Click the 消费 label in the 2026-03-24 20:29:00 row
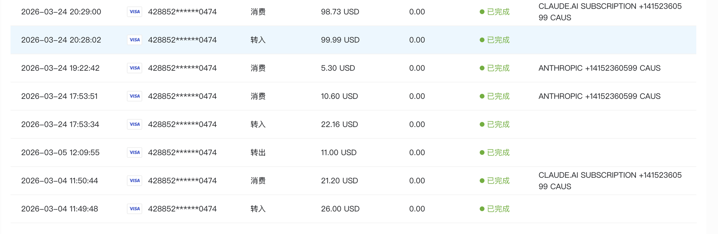 (x=258, y=12)
